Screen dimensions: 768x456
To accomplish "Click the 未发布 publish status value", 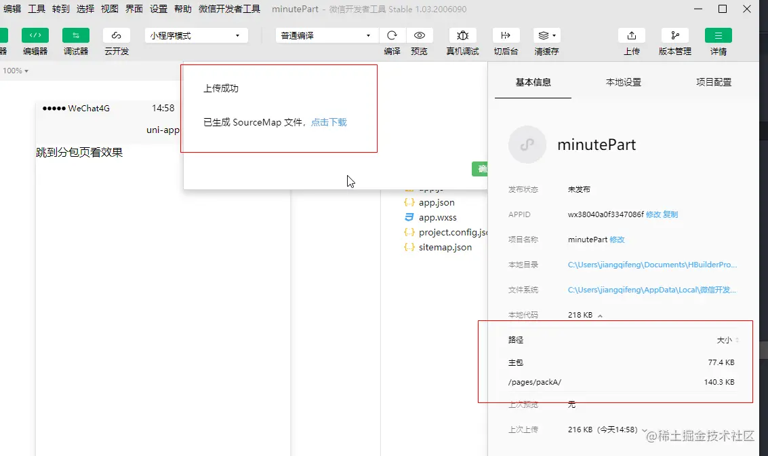I will click(x=579, y=189).
